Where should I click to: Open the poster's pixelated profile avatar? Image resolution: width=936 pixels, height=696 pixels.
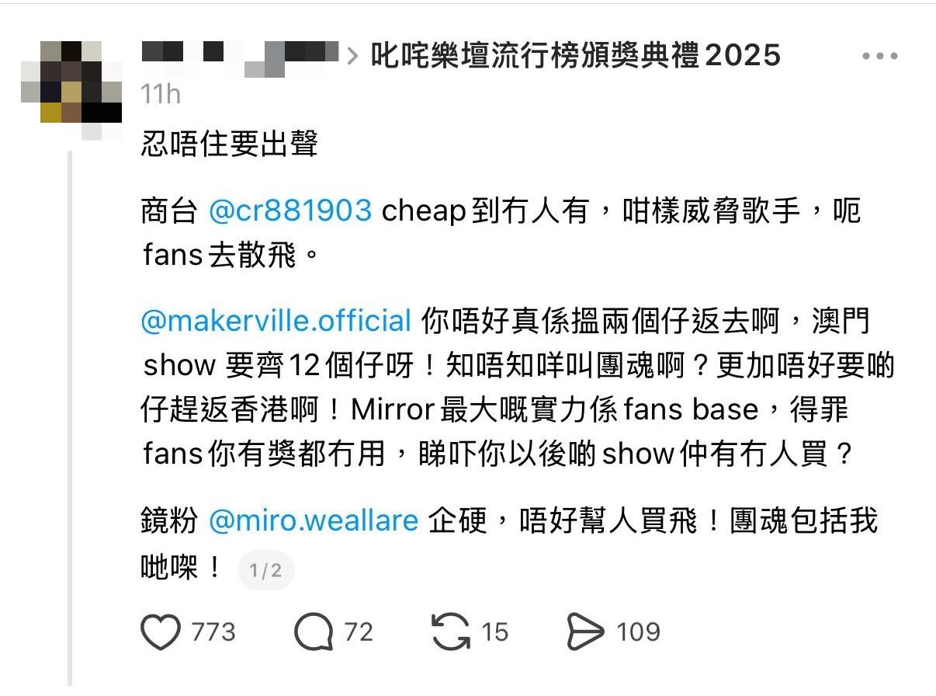point(71,82)
